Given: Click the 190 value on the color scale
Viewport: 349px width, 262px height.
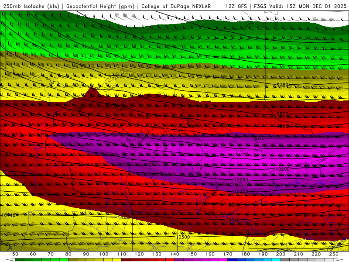Looking at the screenshot, I should coord(263,254).
